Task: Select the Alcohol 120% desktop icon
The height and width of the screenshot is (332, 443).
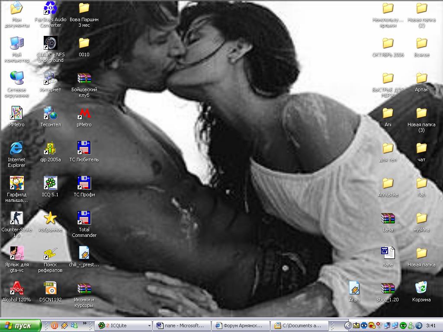Action: click(16, 288)
